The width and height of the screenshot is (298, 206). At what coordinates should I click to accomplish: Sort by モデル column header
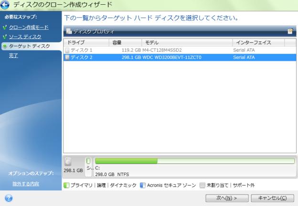187,43
